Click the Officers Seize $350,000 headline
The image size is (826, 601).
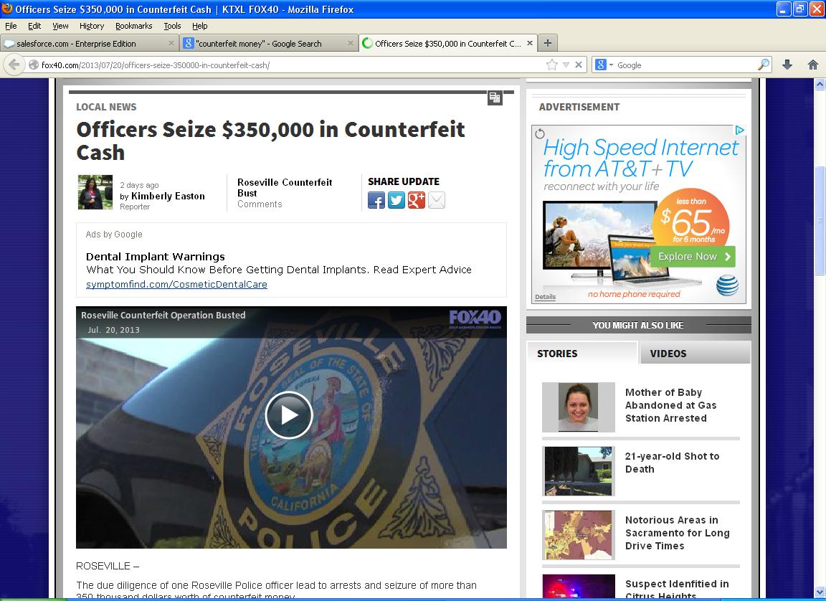point(271,141)
